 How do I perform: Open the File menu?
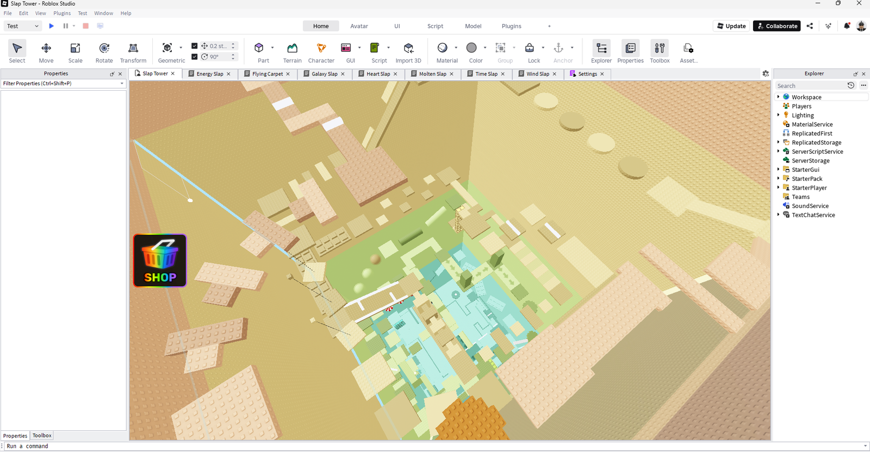(8, 13)
